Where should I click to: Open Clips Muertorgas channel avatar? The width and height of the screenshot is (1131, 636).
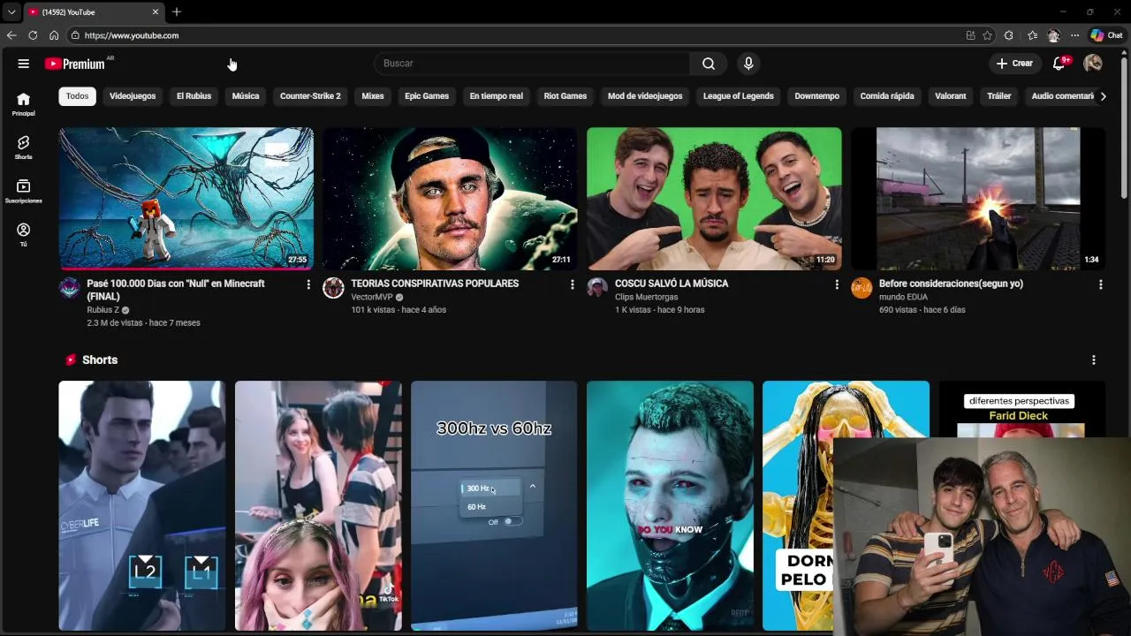point(597,288)
